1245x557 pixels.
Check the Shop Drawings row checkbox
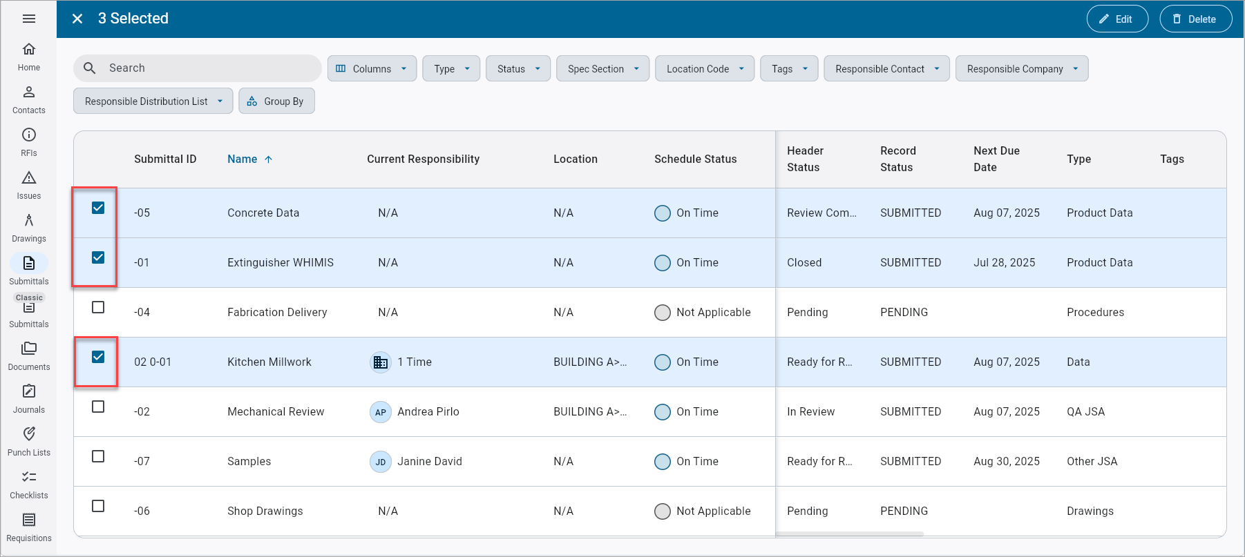coord(98,506)
